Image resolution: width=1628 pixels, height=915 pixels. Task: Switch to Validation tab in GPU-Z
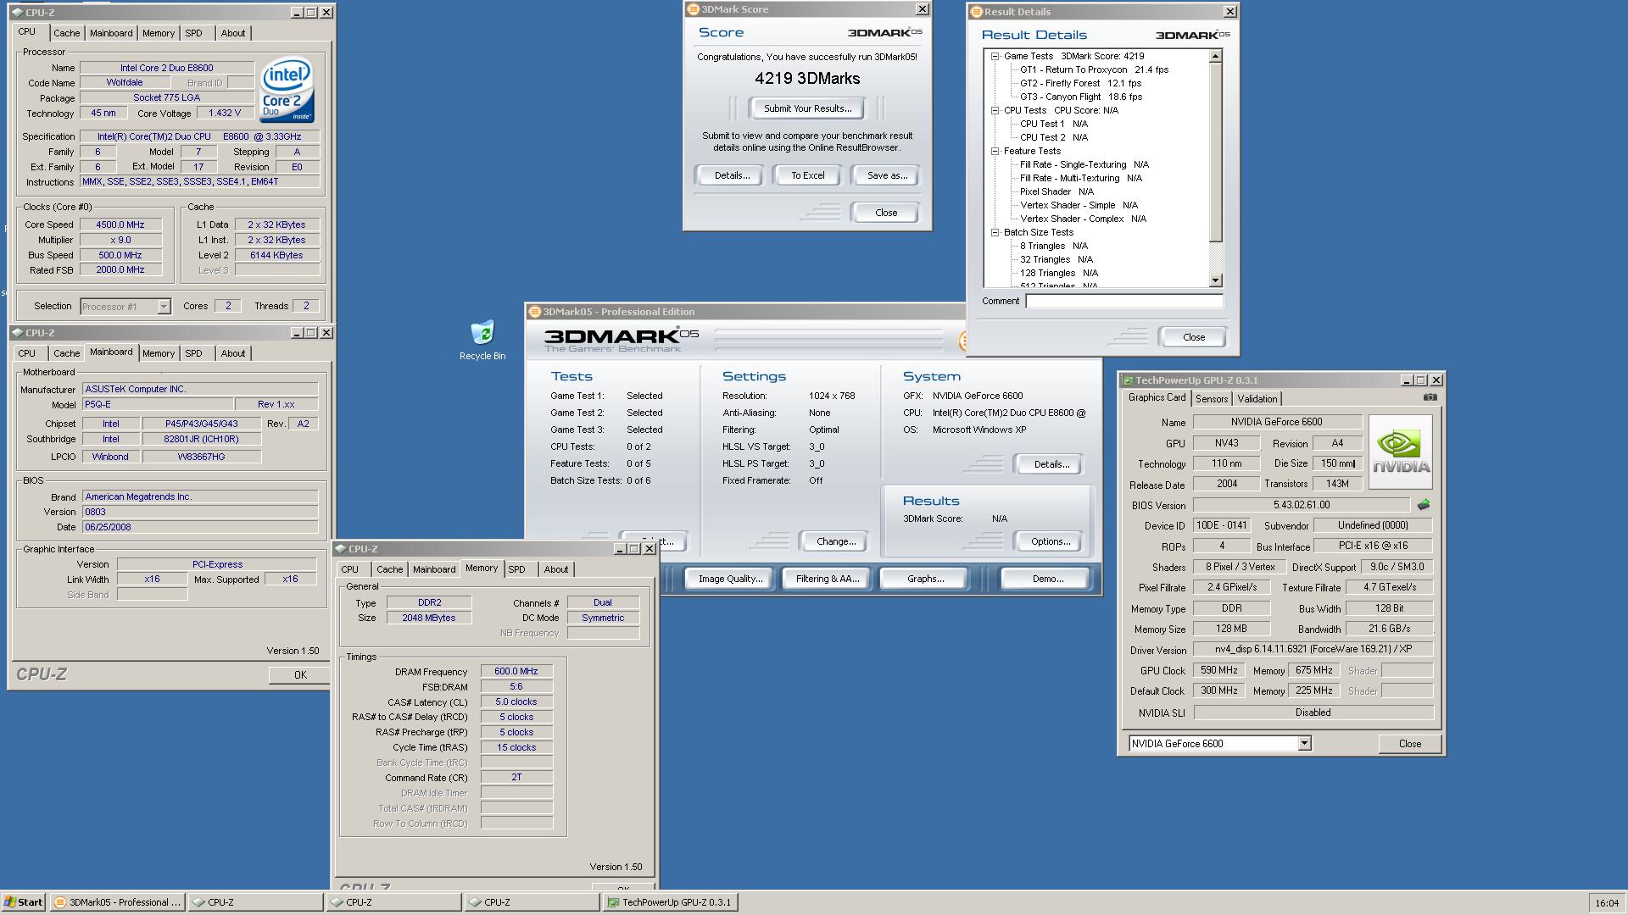pyautogui.click(x=1257, y=399)
